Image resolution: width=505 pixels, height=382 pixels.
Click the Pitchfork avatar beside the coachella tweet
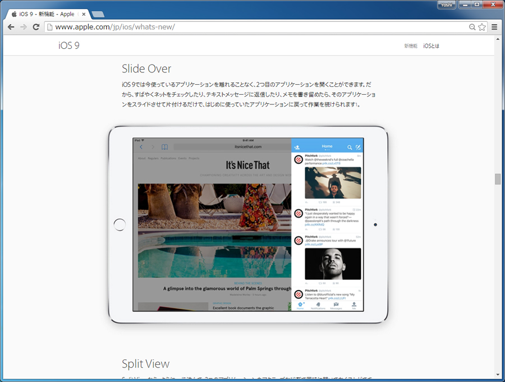point(299,159)
